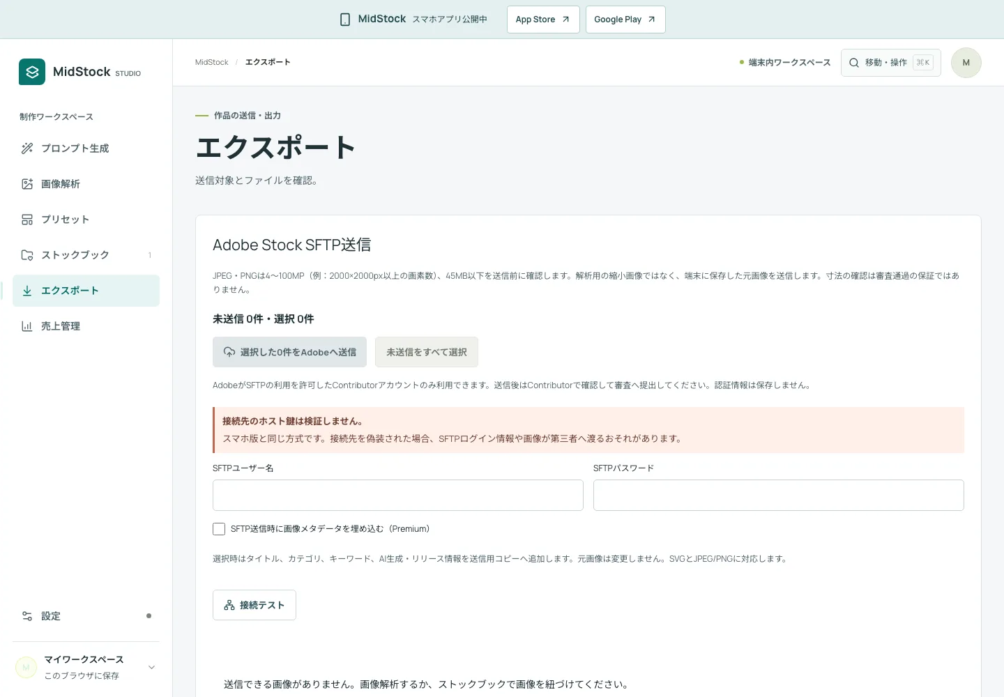
Task: Click the MidStock logo icon in sidebar
Action: click(x=32, y=72)
